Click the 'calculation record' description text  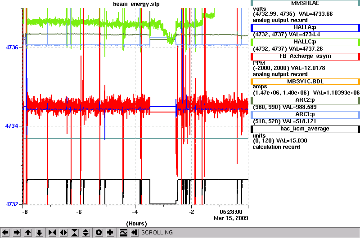point(276,147)
